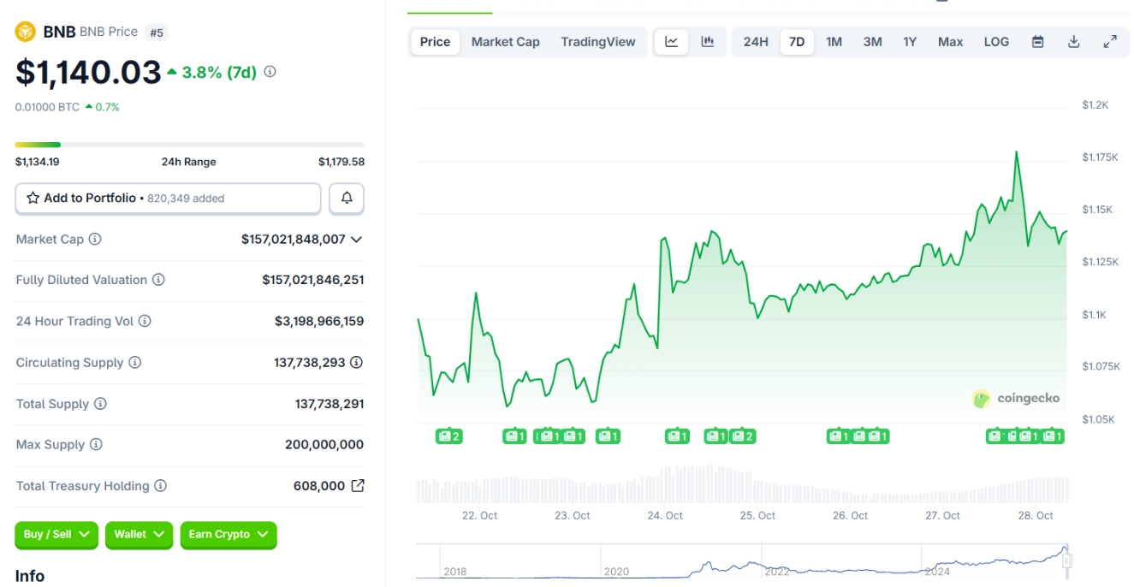Image resolution: width=1134 pixels, height=587 pixels.
Task: Open the calendar date range picker
Action: [1037, 42]
